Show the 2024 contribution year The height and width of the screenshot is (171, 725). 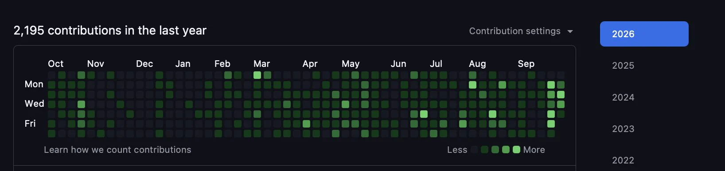(x=623, y=97)
